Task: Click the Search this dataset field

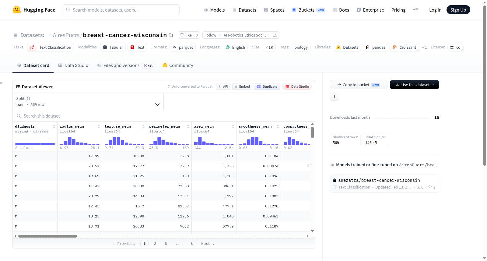Action: click(x=164, y=116)
